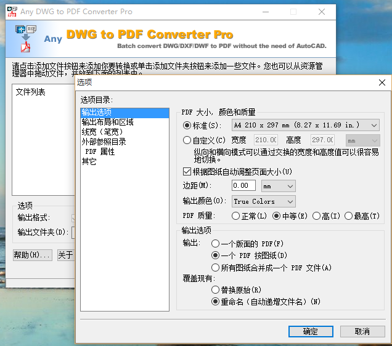Select the 自定义(C) radio button
The height and width of the screenshot is (346, 392).
point(187,140)
